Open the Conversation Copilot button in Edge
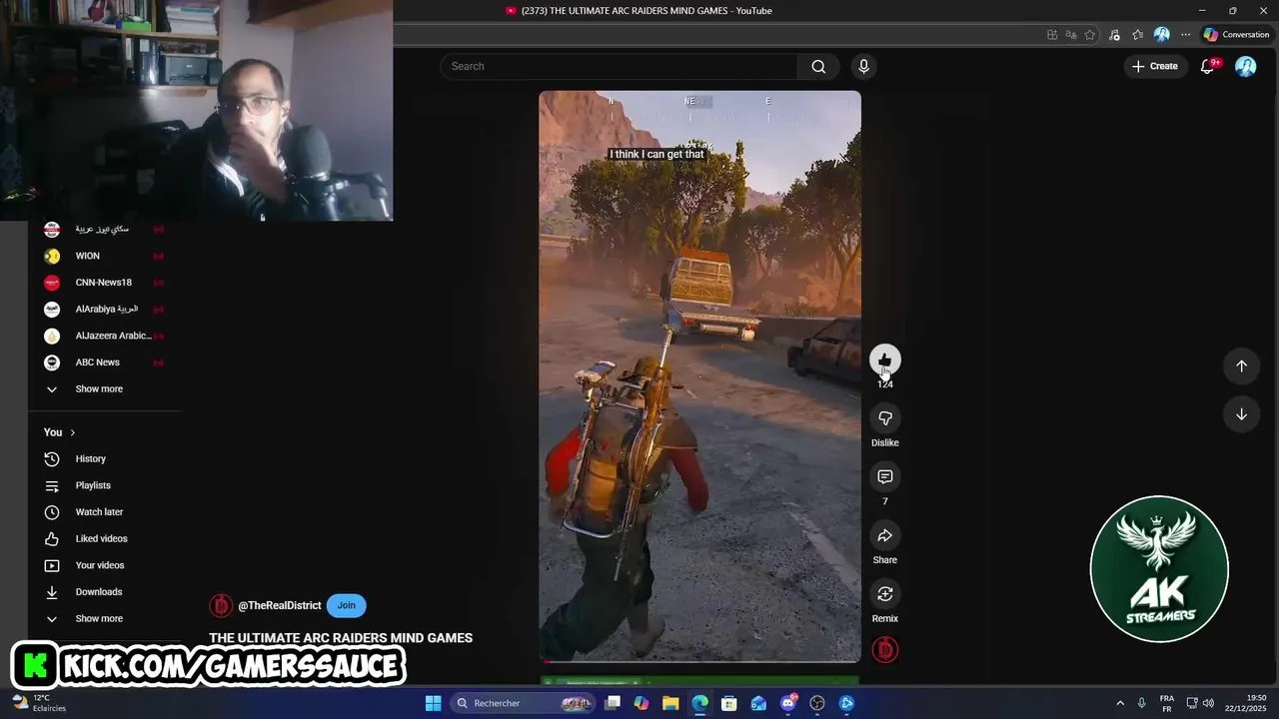This screenshot has height=719, width=1279. pos(1236,34)
